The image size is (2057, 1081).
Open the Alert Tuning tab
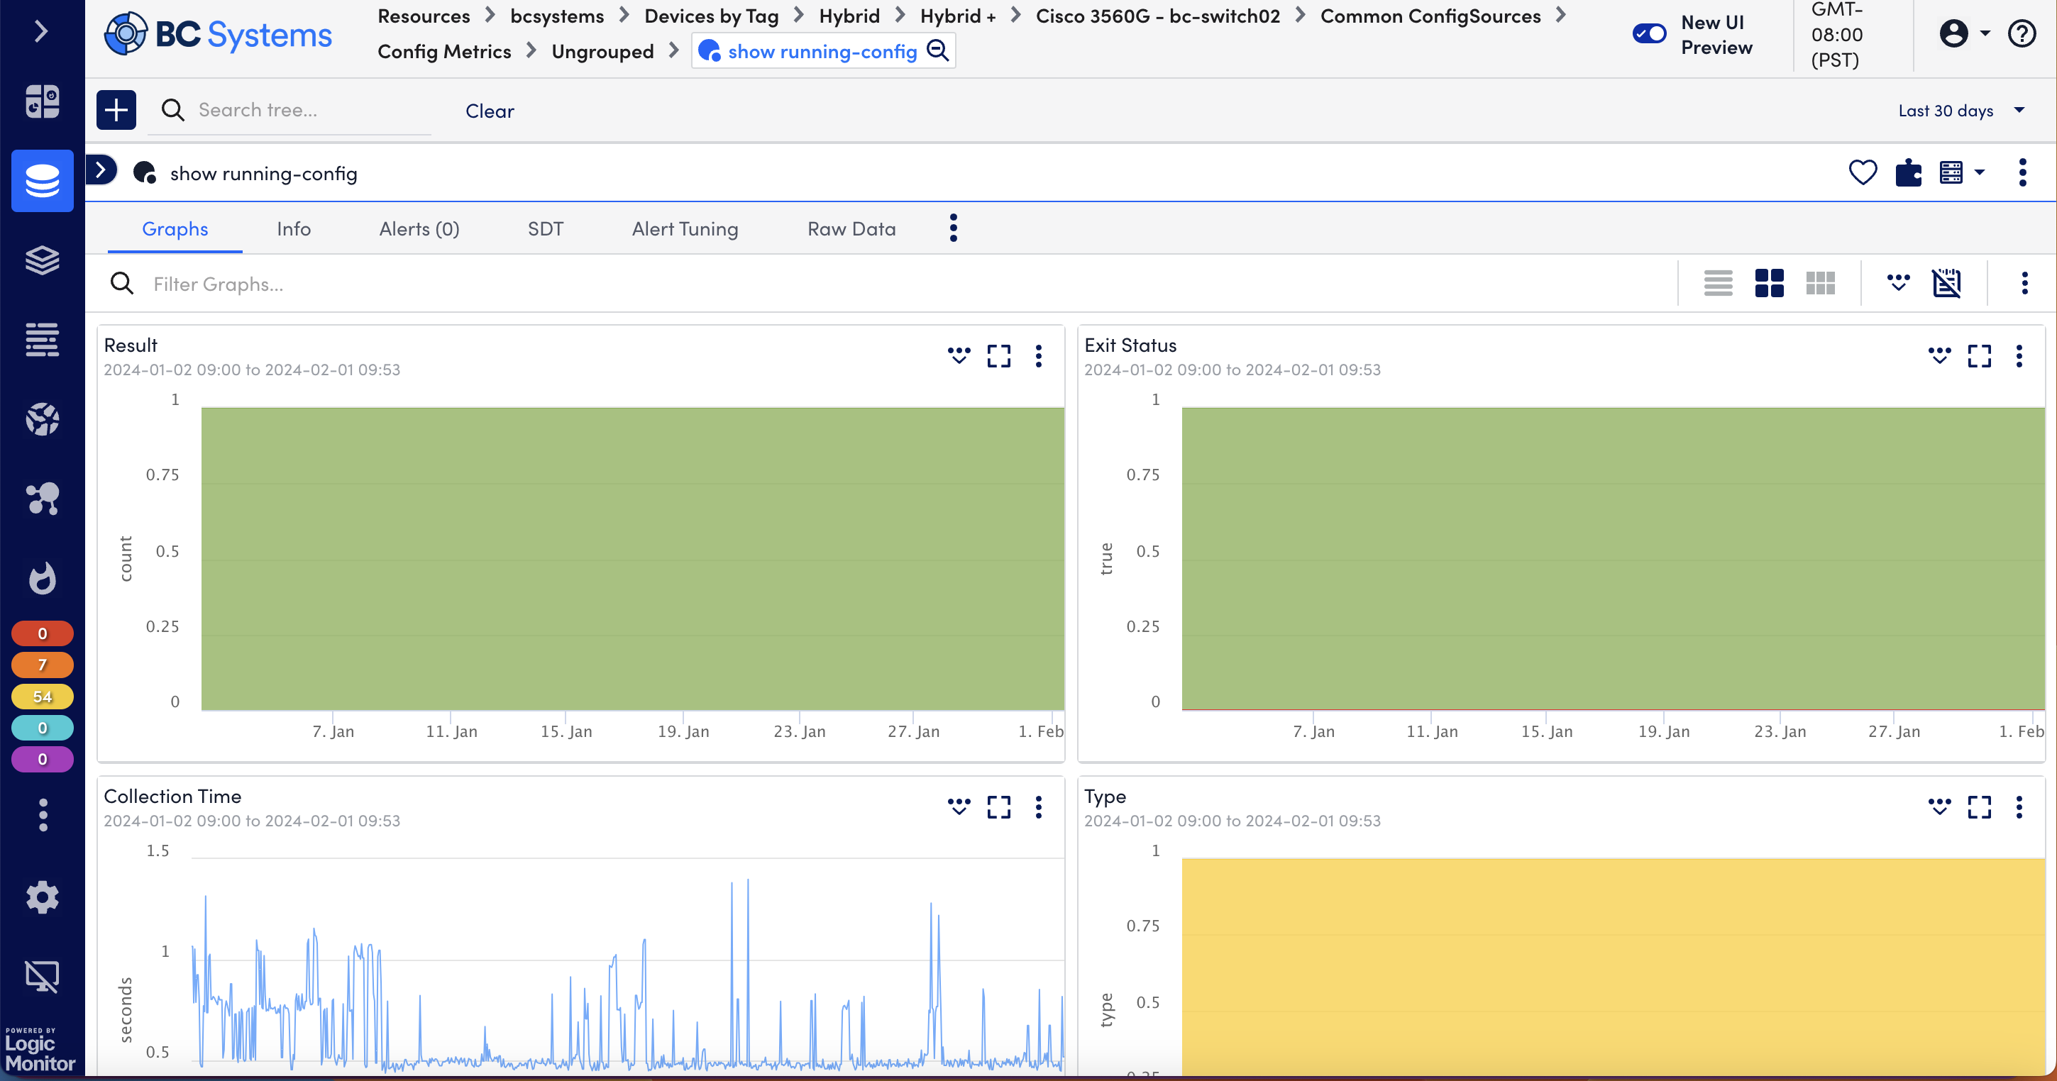(x=685, y=228)
